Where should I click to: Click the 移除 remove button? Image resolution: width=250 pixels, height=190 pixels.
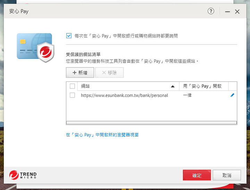[109, 73]
